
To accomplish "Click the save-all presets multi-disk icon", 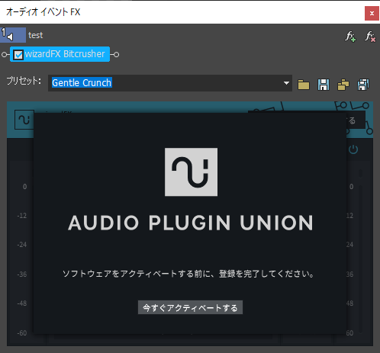I will click(x=363, y=85).
